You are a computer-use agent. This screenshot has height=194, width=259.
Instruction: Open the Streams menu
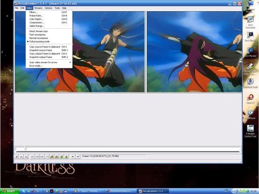pos(38,8)
